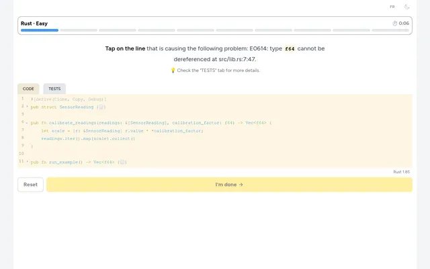Click the Rust · Easy heading
The image size is (430, 269).
coord(34,24)
